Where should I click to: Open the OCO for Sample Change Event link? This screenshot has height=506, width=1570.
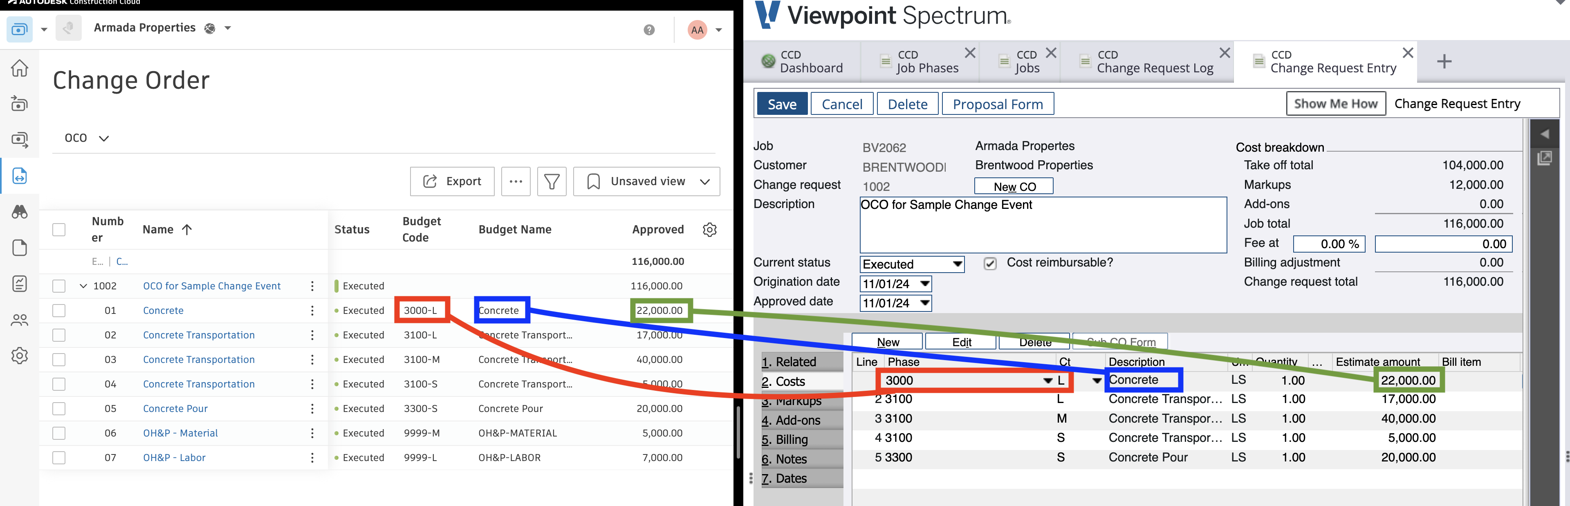coord(211,286)
